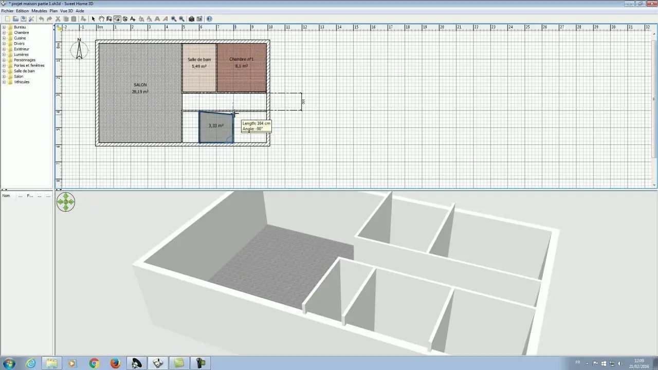Sort furniture by the Nom column header
The image size is (658, 370).
(6, 196)
